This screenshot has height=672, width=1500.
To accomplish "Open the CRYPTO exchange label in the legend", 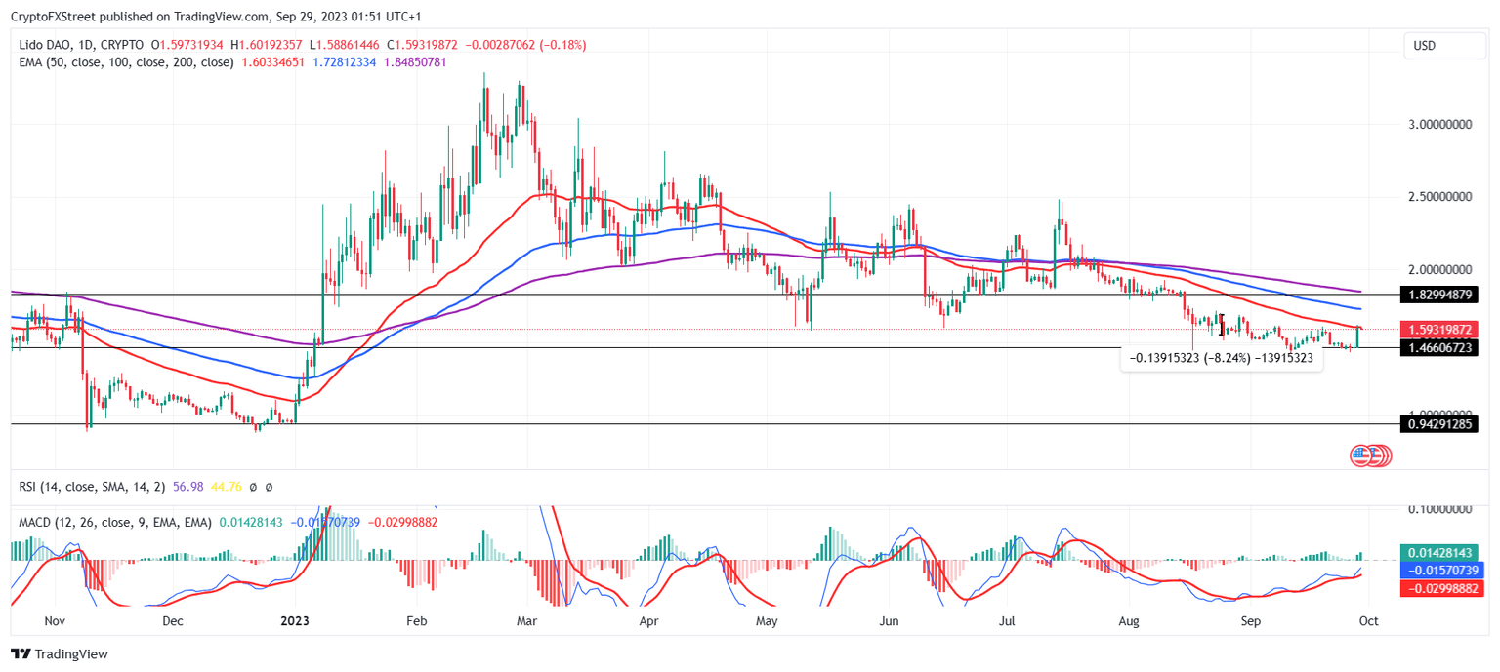I will 124,44.
